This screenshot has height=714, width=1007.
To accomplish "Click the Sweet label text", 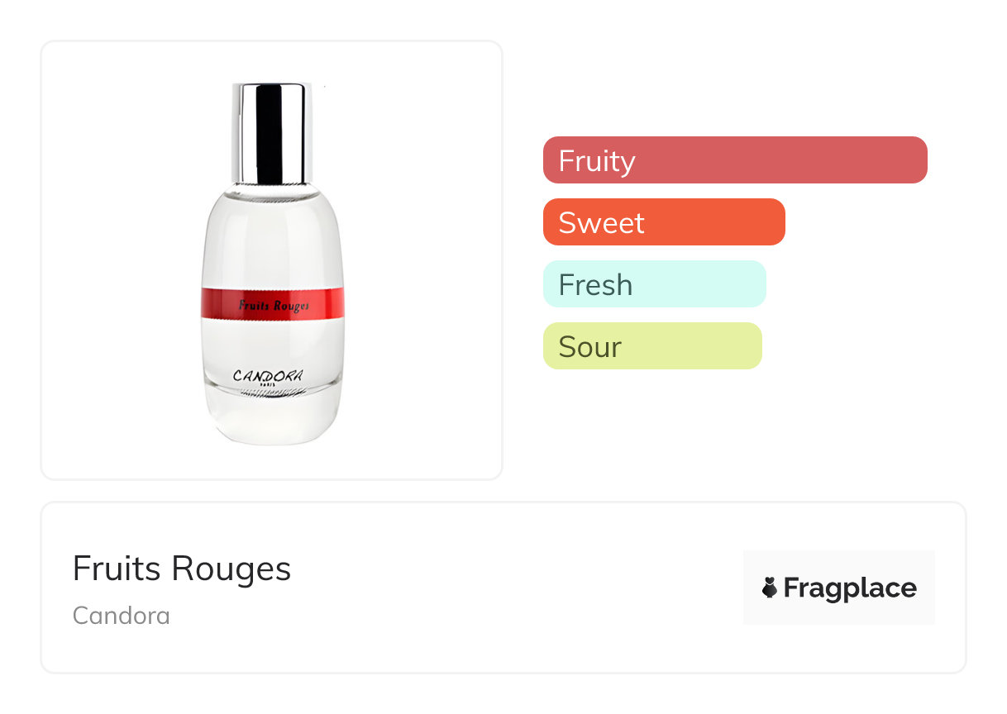I will 601,222.
